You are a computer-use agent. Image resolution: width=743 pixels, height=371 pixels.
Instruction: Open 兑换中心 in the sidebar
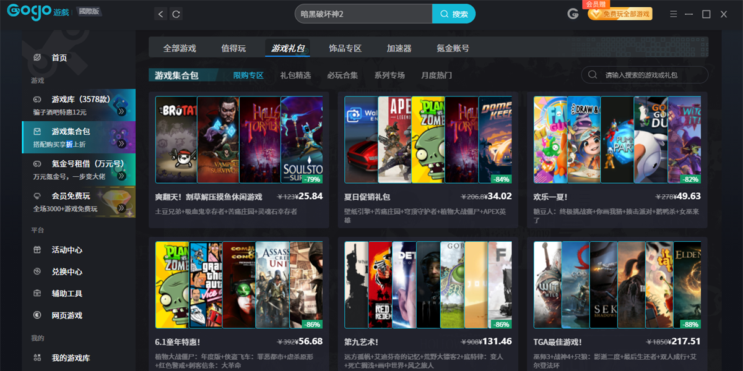[x=66, y=271]
